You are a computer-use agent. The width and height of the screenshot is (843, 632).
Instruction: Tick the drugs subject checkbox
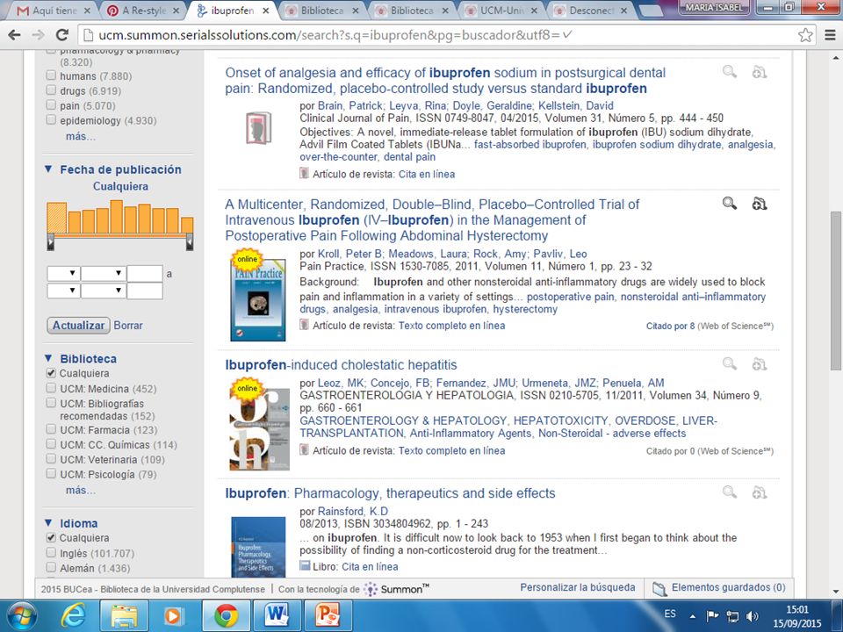(51, 90)
